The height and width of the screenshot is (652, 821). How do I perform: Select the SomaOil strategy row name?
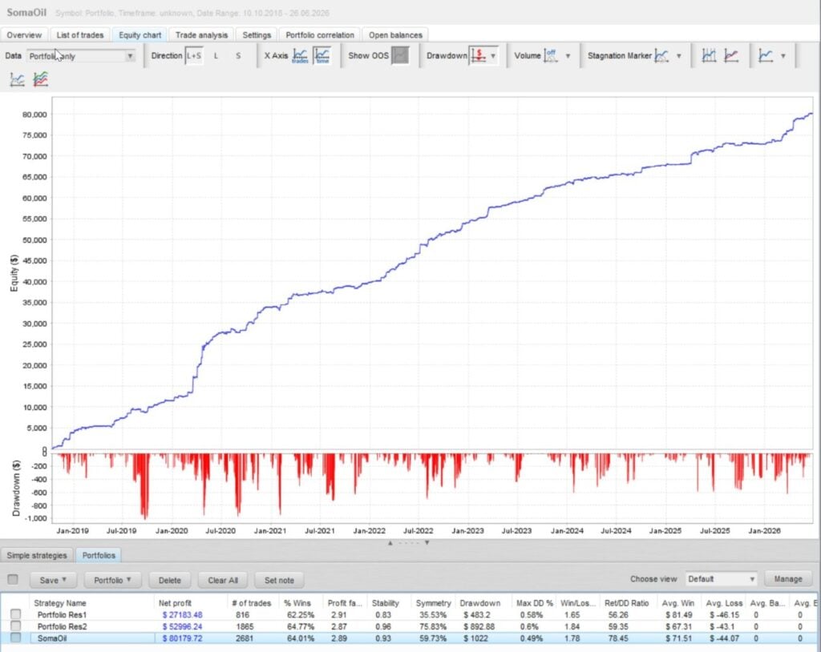[52, 638]
